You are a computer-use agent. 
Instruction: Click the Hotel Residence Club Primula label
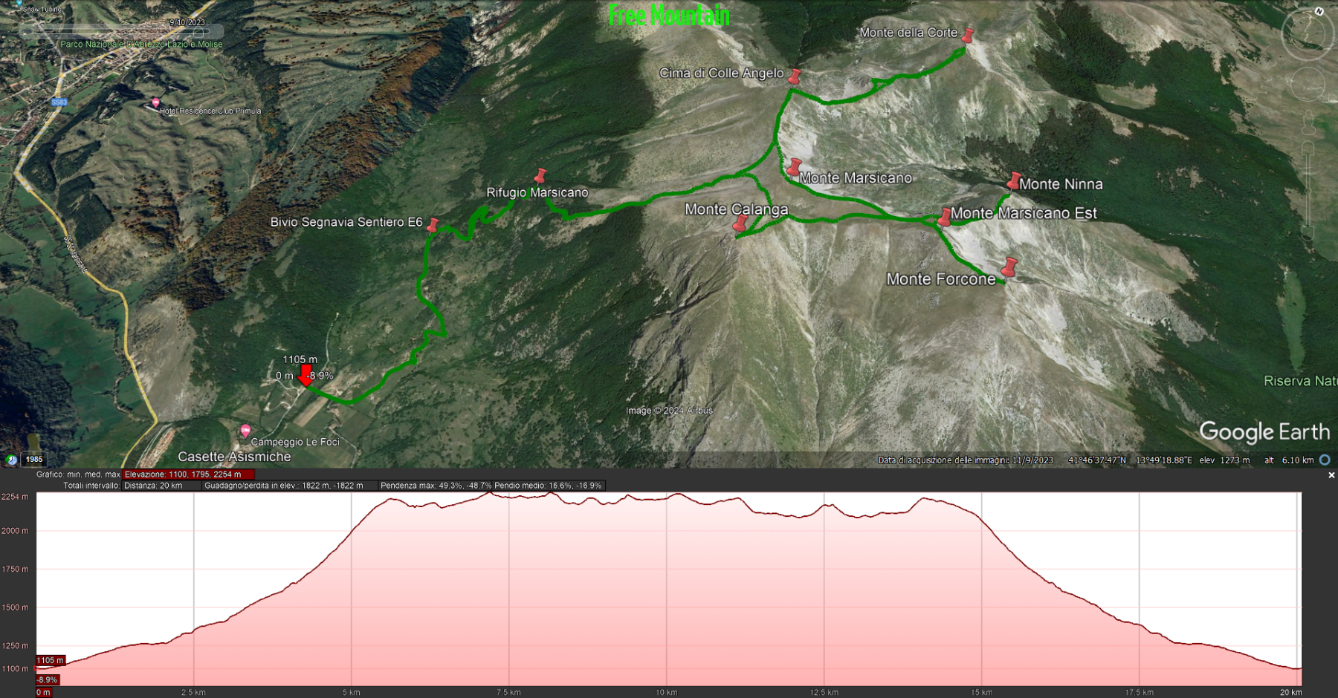coord(210,111)
